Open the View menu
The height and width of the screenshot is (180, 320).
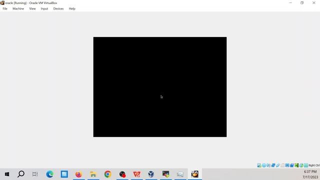pyautogui.click(x=32, y=8)
